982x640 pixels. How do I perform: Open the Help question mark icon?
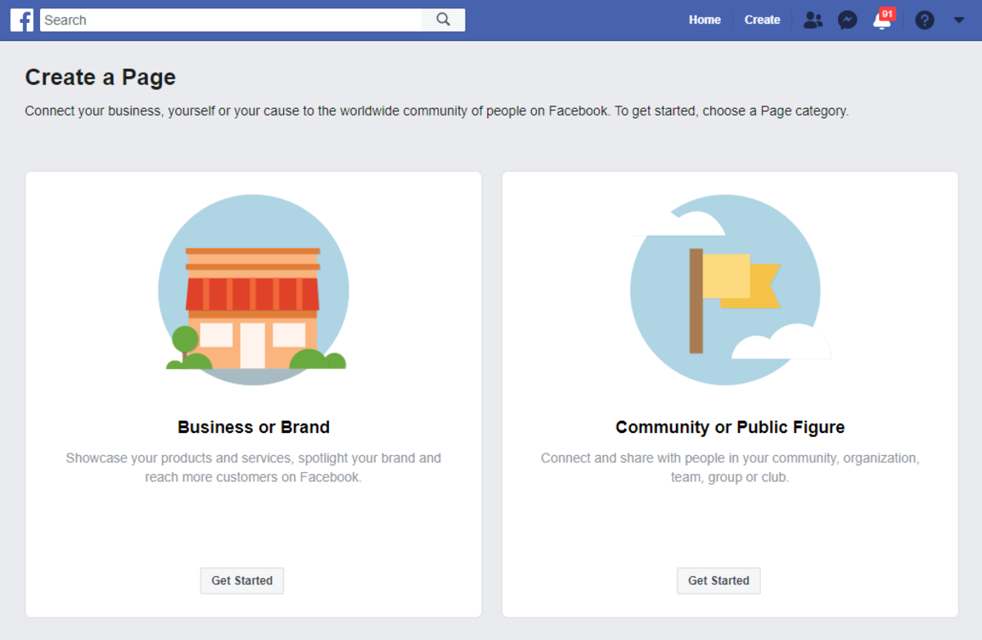click(924, 20)
